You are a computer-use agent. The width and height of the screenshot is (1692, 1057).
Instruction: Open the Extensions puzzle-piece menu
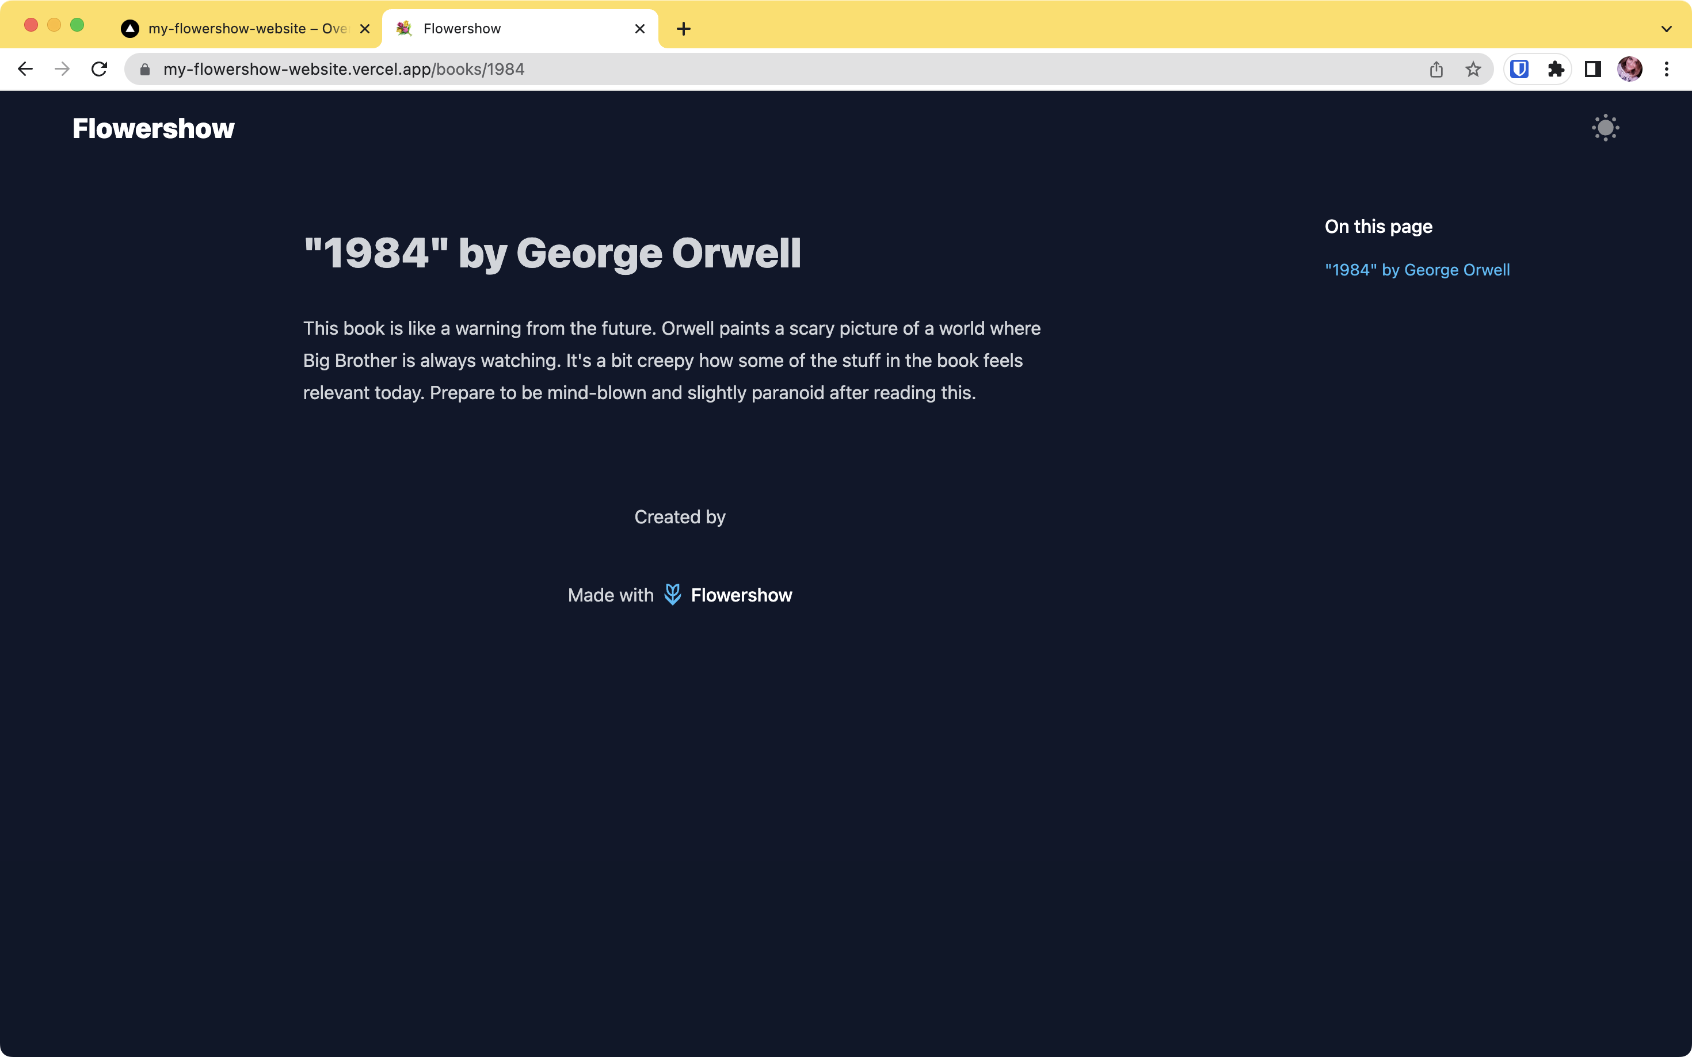coord(1556,69)
